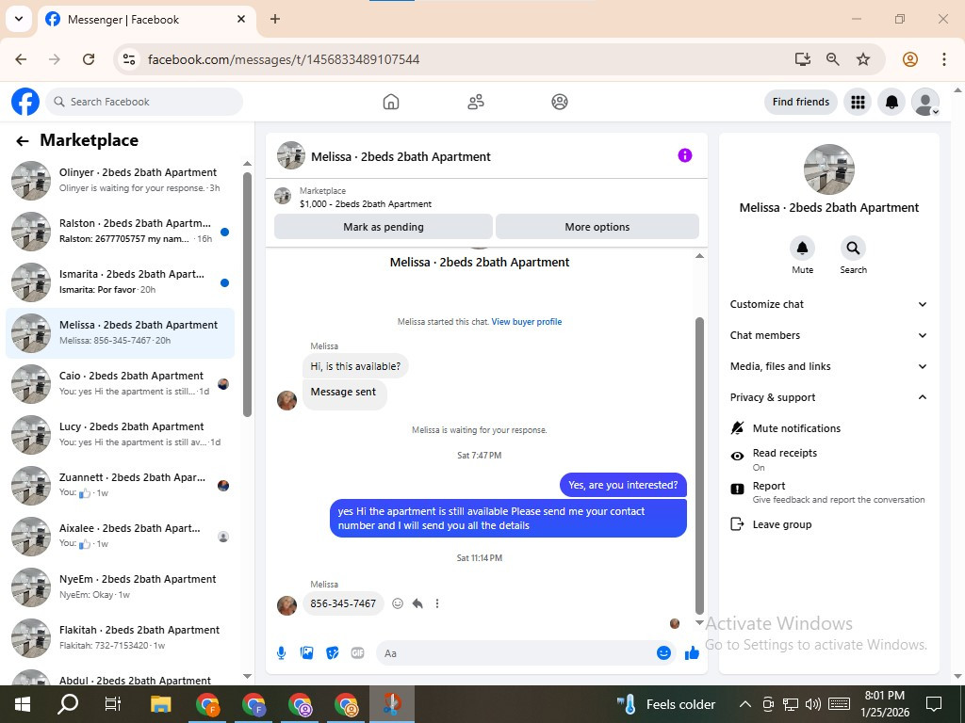
Task: Open Chrome three-dot menu
Action: [944, 59]
